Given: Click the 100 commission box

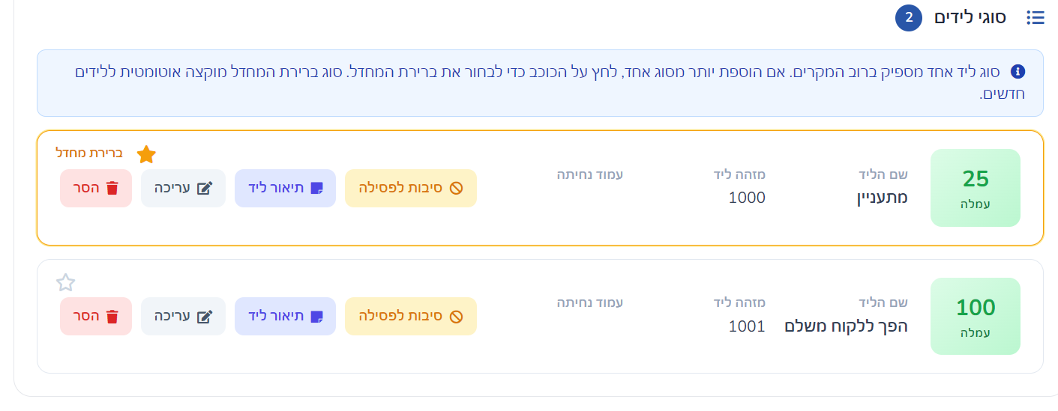Looking at the screenshot, I should [x=976, y=316].
